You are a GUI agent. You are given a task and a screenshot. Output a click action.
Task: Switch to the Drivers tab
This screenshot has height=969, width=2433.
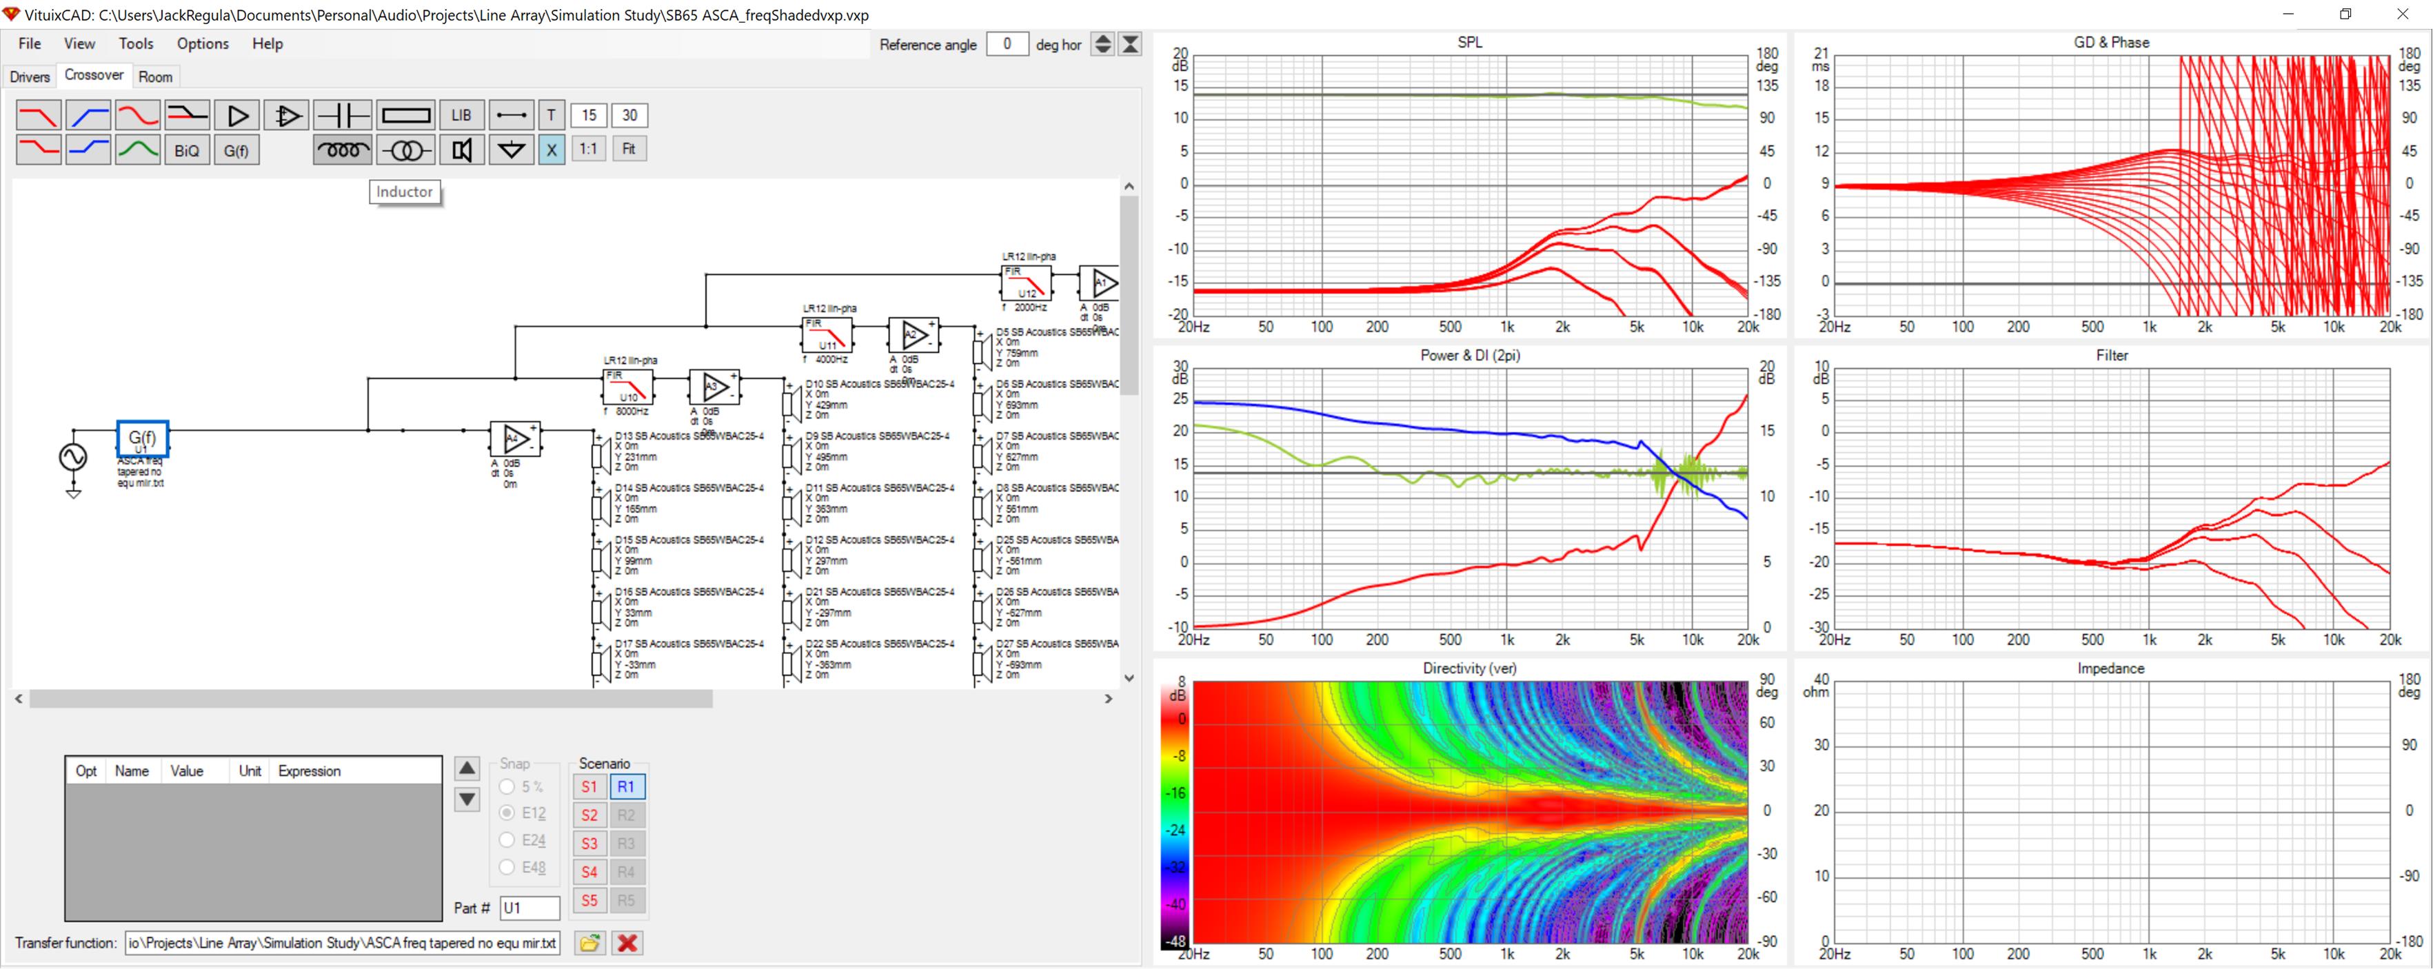[x=29, y=76]
